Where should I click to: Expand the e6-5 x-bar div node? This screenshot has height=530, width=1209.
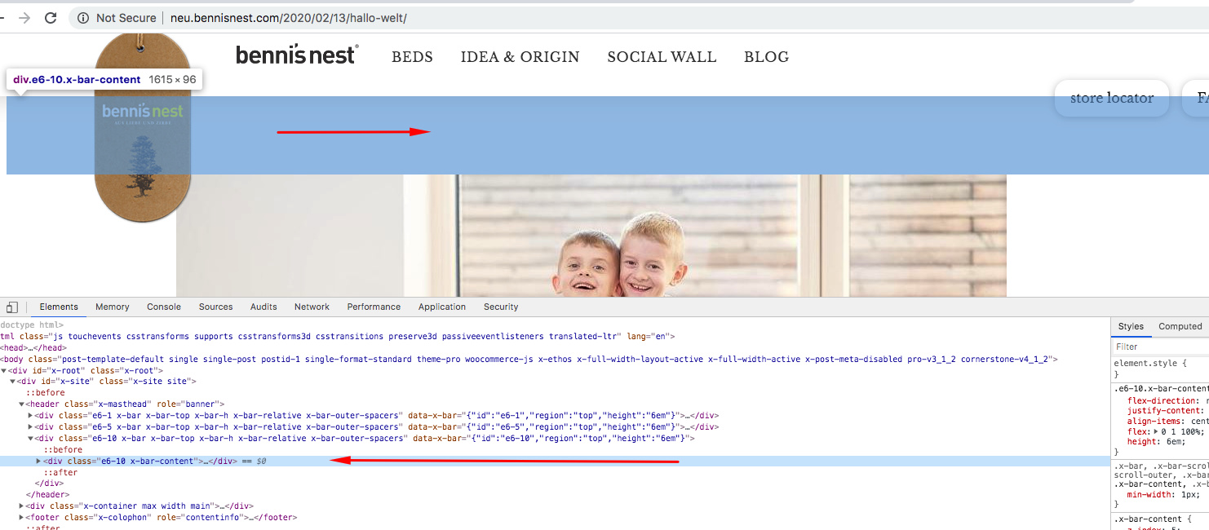(x=30, y=427)
